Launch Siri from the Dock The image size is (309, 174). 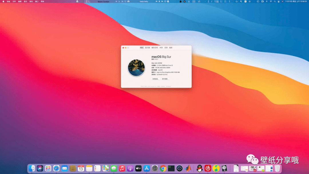(40, 168)
